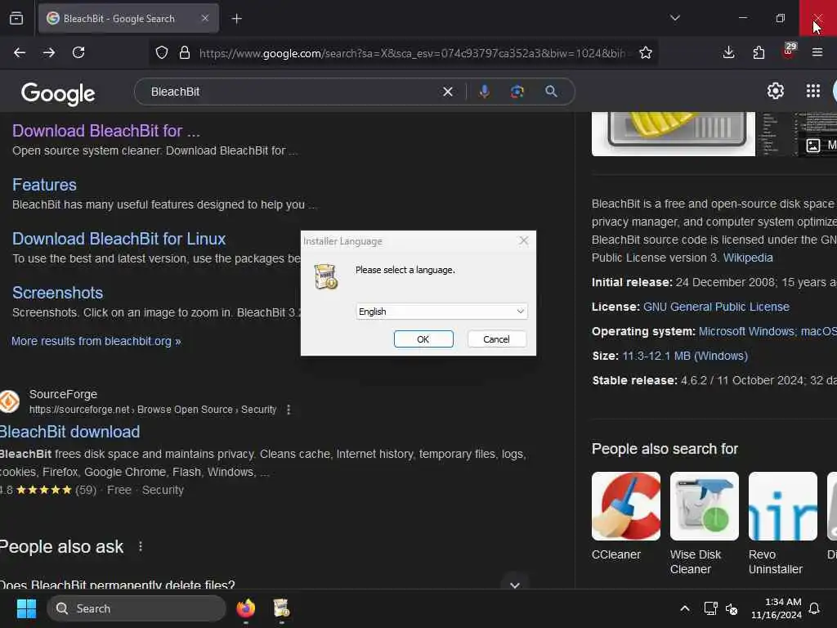Open Firefox extensions menu
This screenshot has height=628, width=837.
tap(759, 52)
